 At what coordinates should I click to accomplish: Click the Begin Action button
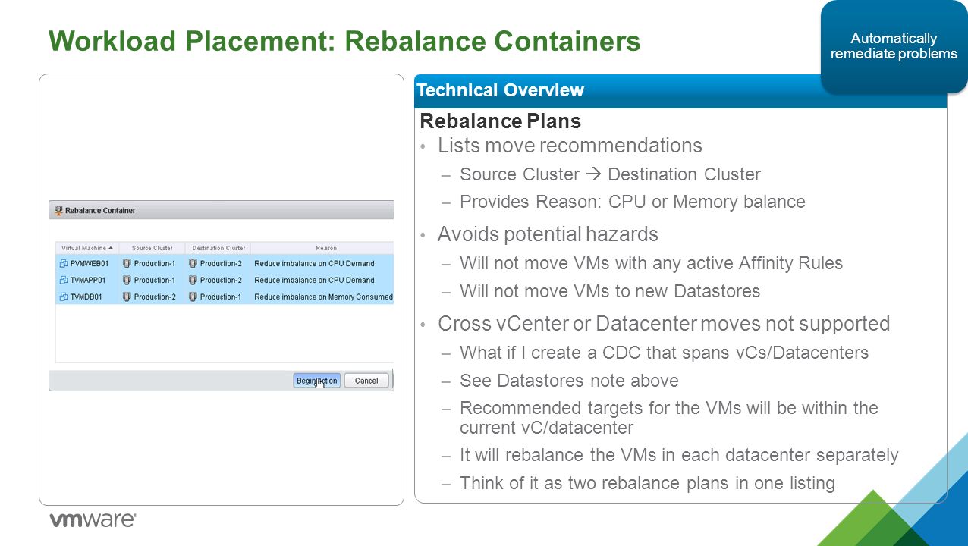click(316, 381)
